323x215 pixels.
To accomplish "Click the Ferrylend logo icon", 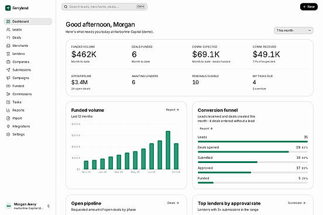I will pyautogui.click(x=8, y=8).
